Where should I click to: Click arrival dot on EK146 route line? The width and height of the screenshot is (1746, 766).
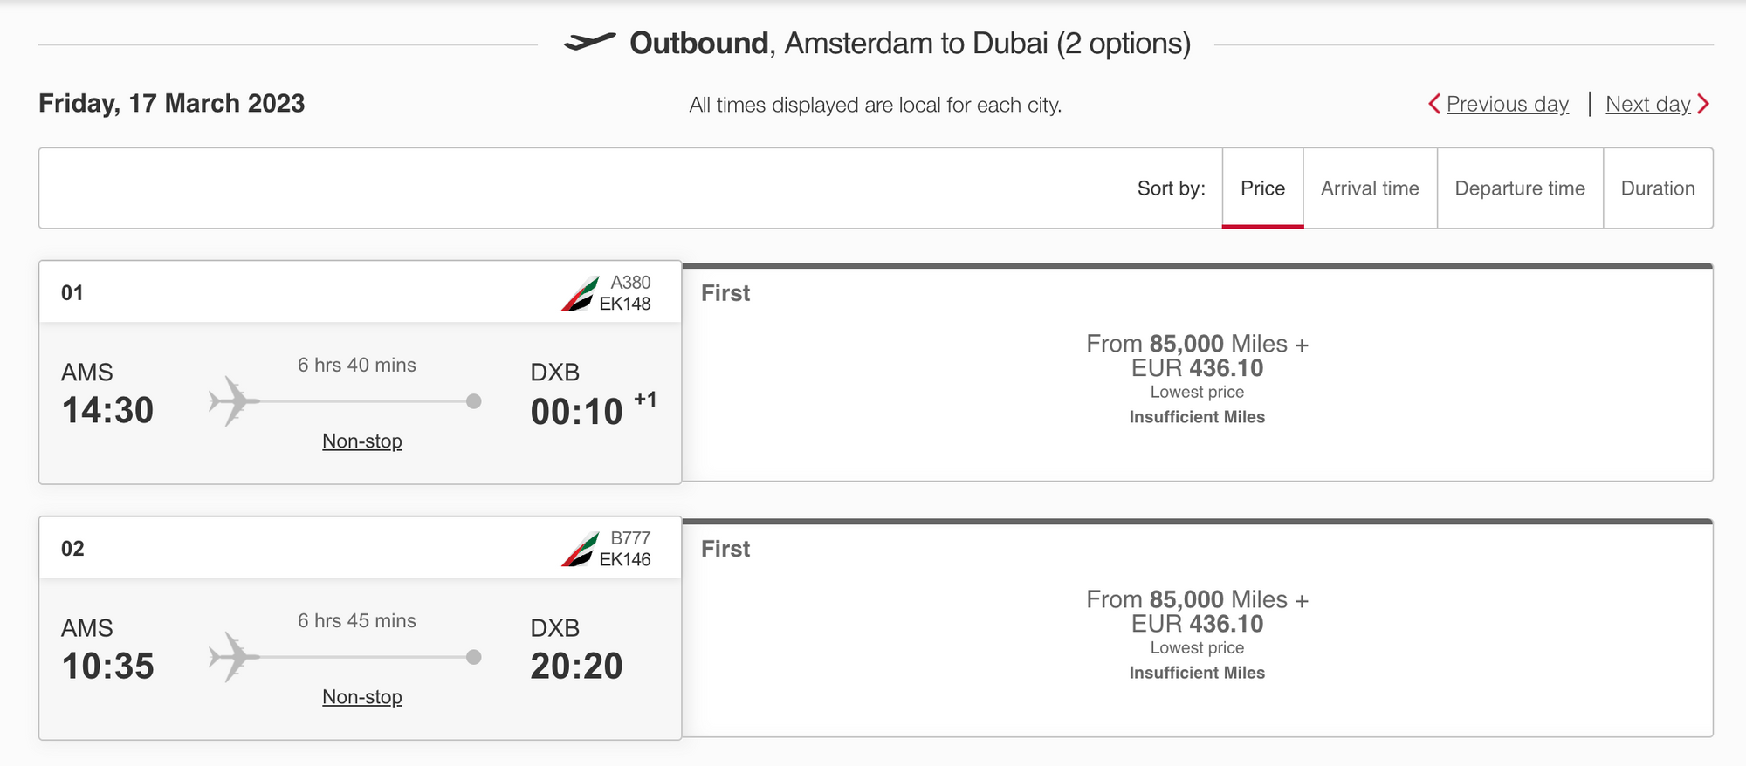click(474, 657)
